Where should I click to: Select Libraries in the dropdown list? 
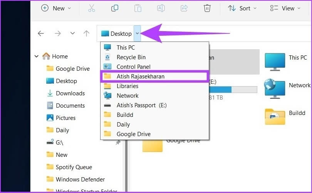tap(154, 86)
